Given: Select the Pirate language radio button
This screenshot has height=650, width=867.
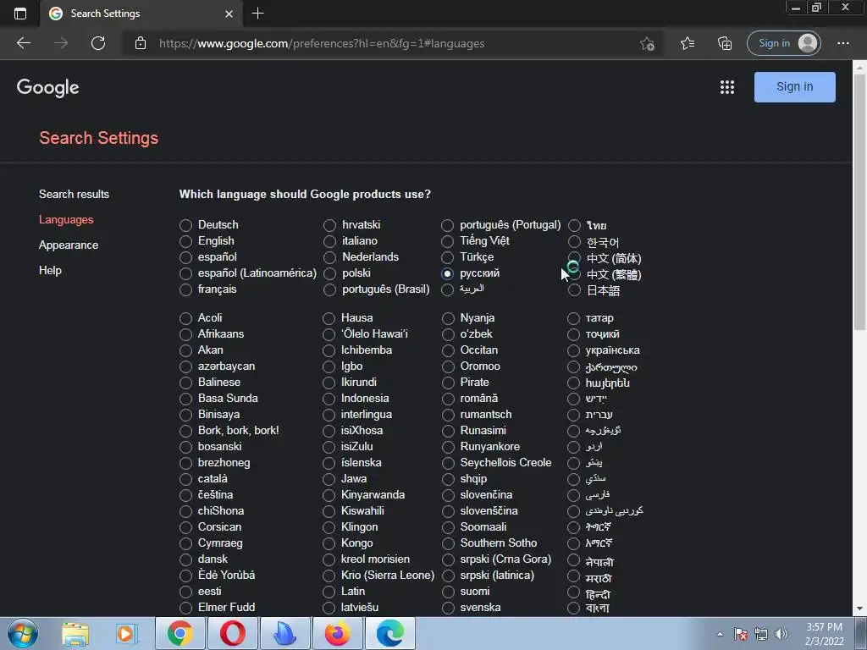Looking at the screenshot, I should click(x=448, y=383).
